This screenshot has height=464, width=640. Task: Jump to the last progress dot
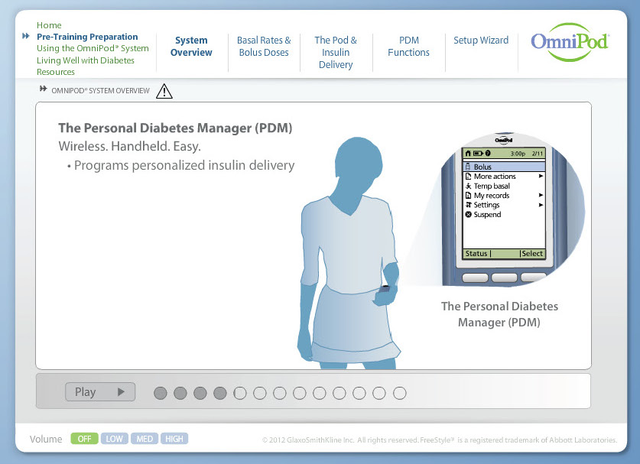[x=400, y=394]
